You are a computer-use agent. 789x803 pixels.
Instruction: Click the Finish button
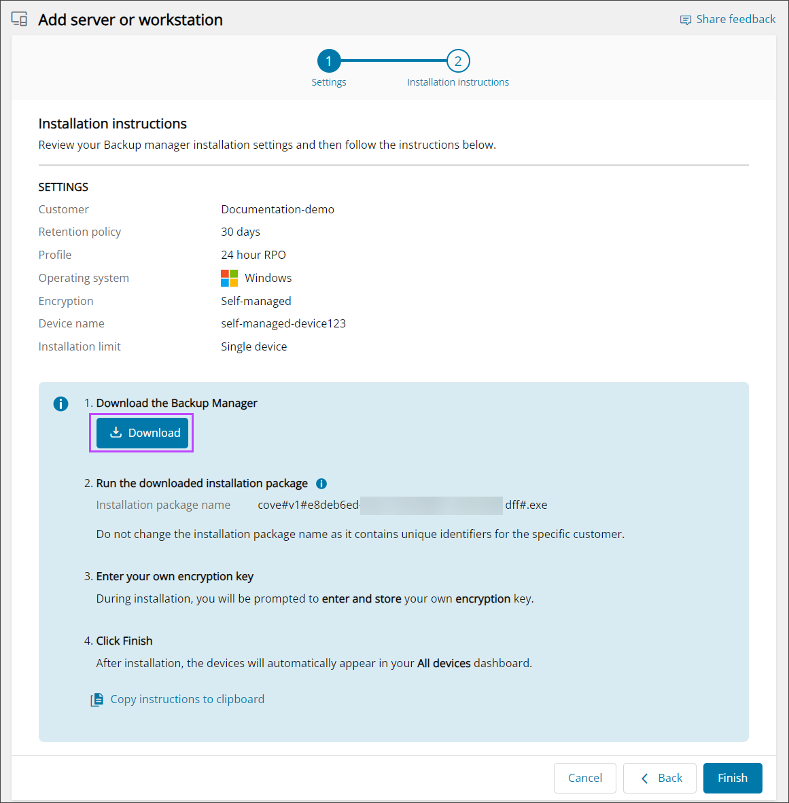pyautogui.click(x=732, y=778)
